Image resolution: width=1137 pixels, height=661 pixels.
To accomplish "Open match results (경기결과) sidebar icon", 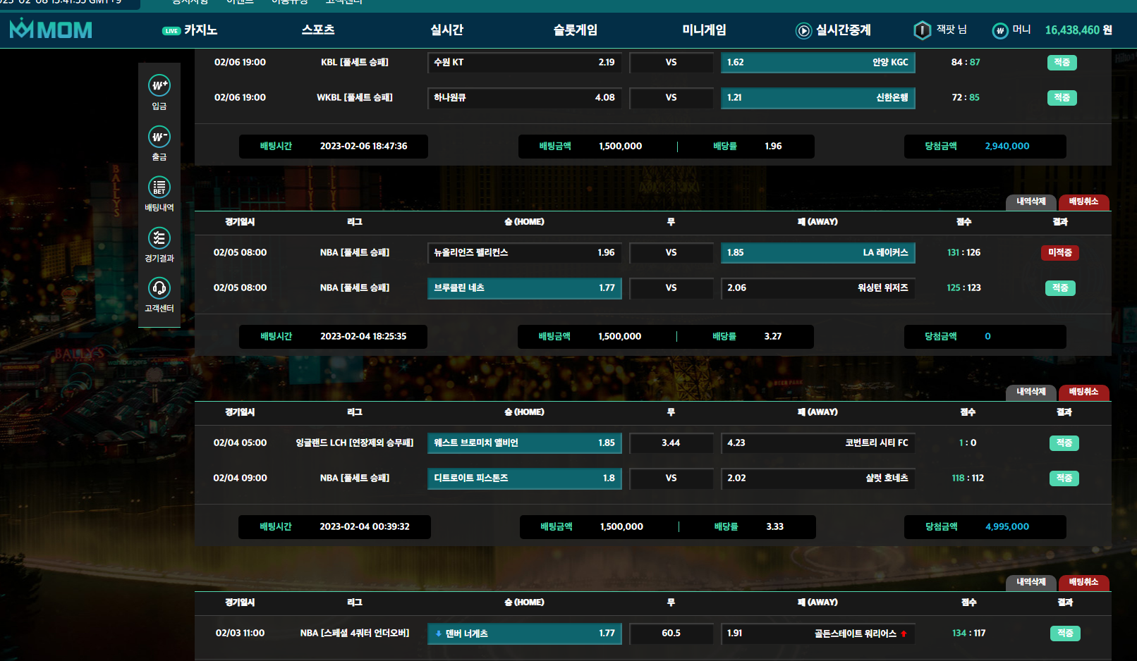I will pyautogui.click(x=159, y=238).
